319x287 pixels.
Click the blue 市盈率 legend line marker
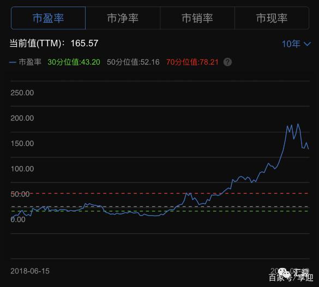click(13, 63)
